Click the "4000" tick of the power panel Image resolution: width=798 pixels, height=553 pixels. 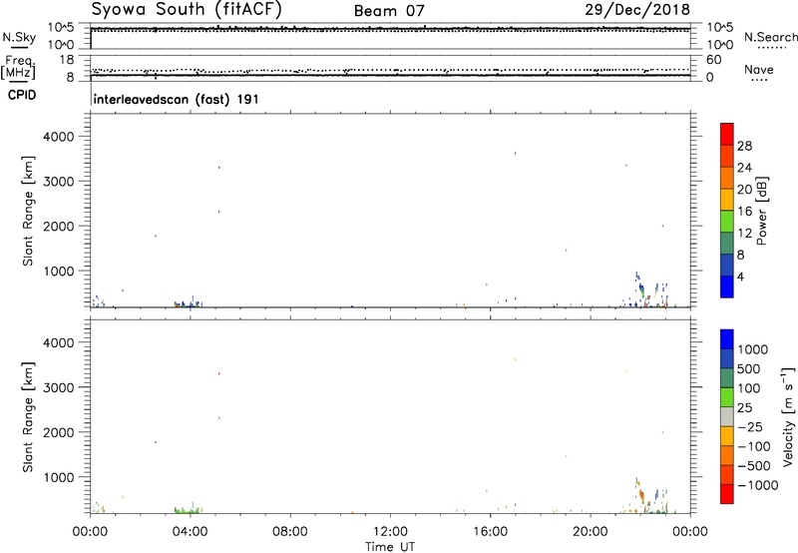59,137
